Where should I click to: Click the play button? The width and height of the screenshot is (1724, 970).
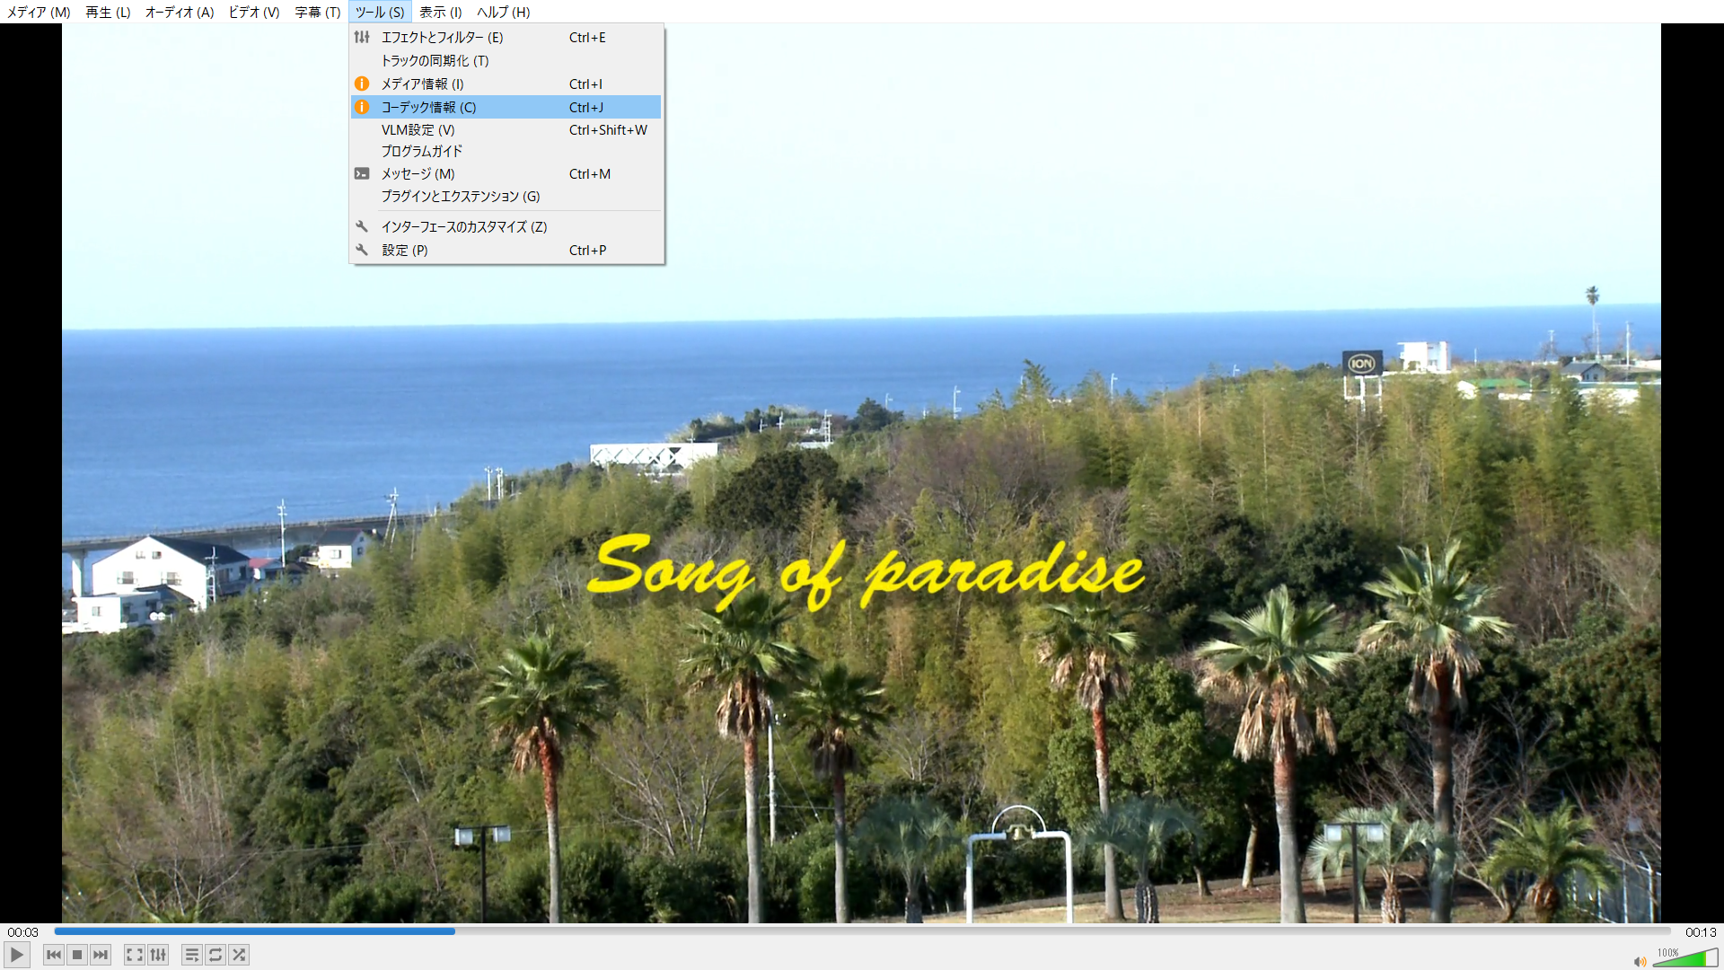pos(17,955)
